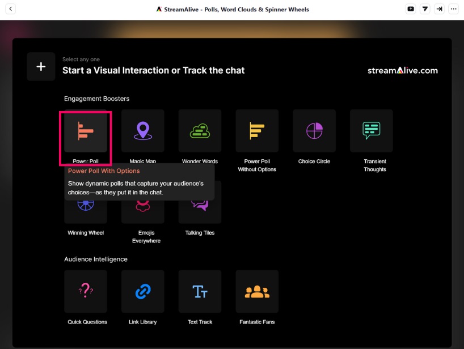
Task: Click the Power Poll With Options tooltip title
Action: point(104,171)
